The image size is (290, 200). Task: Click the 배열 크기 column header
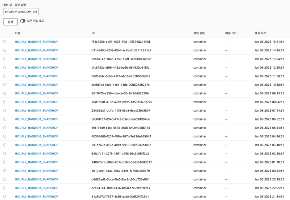pyautogui.click(x=231, y=33)
